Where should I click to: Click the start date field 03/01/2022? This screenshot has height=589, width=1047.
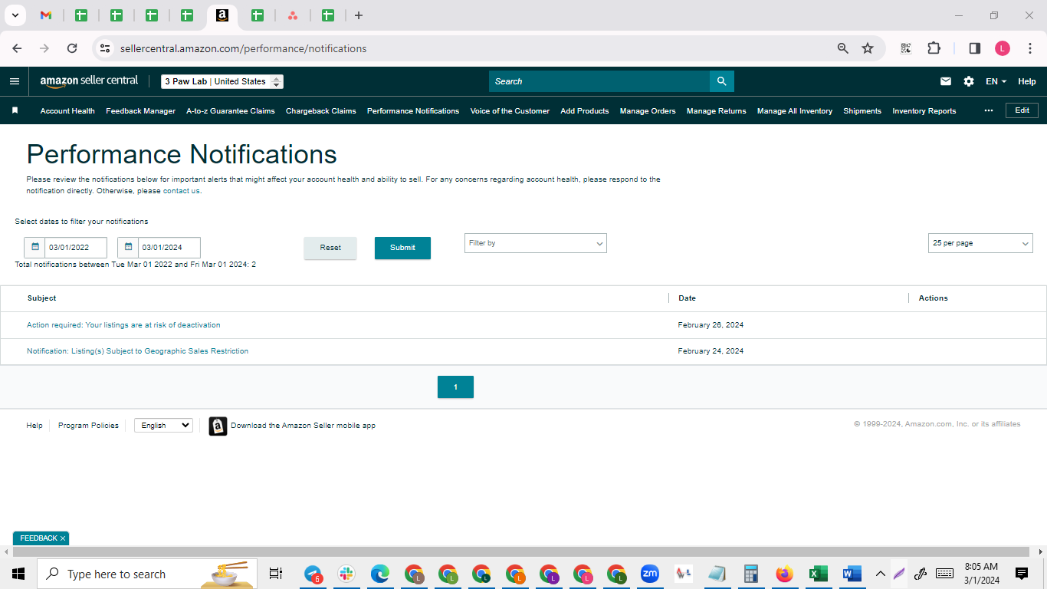(76, 248)
